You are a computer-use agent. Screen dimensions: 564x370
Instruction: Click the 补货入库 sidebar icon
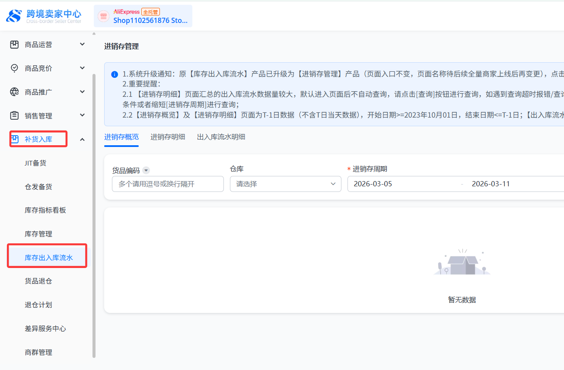click(15, 139)
